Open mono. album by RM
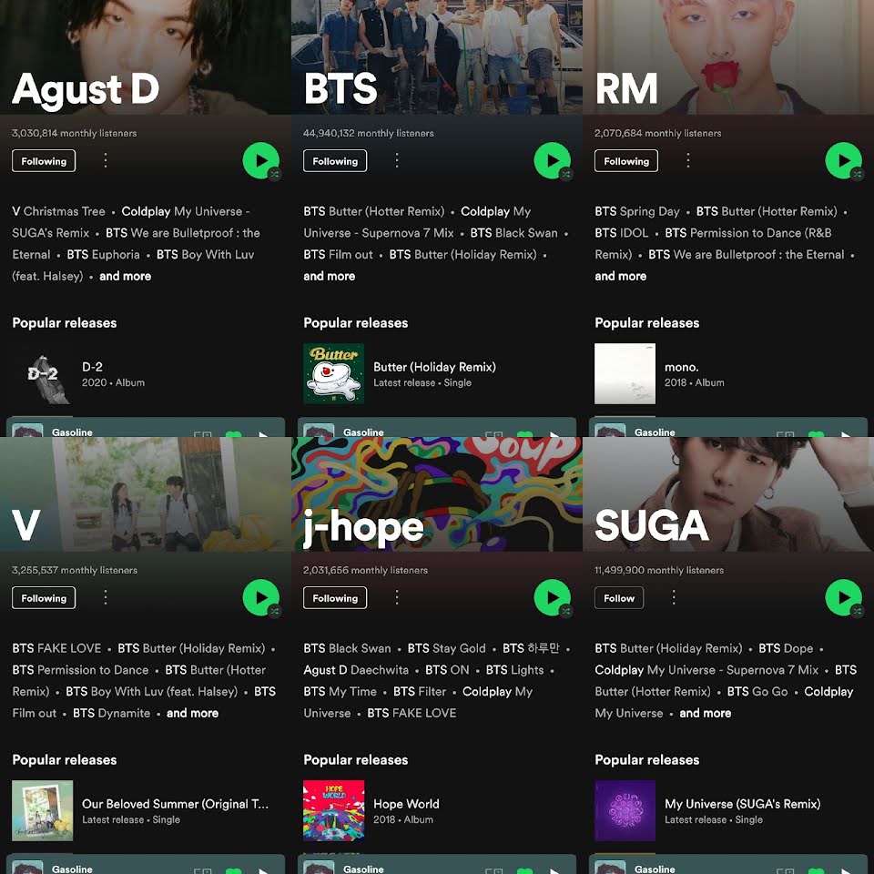The width and height of the screenshot is (874, 874). coord(625,373)
